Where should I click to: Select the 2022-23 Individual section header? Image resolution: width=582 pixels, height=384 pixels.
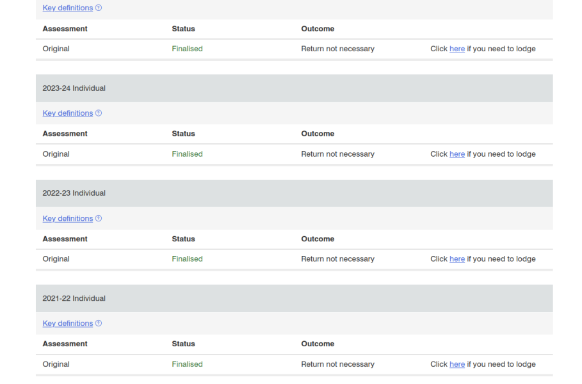click(x=74, y=193)
